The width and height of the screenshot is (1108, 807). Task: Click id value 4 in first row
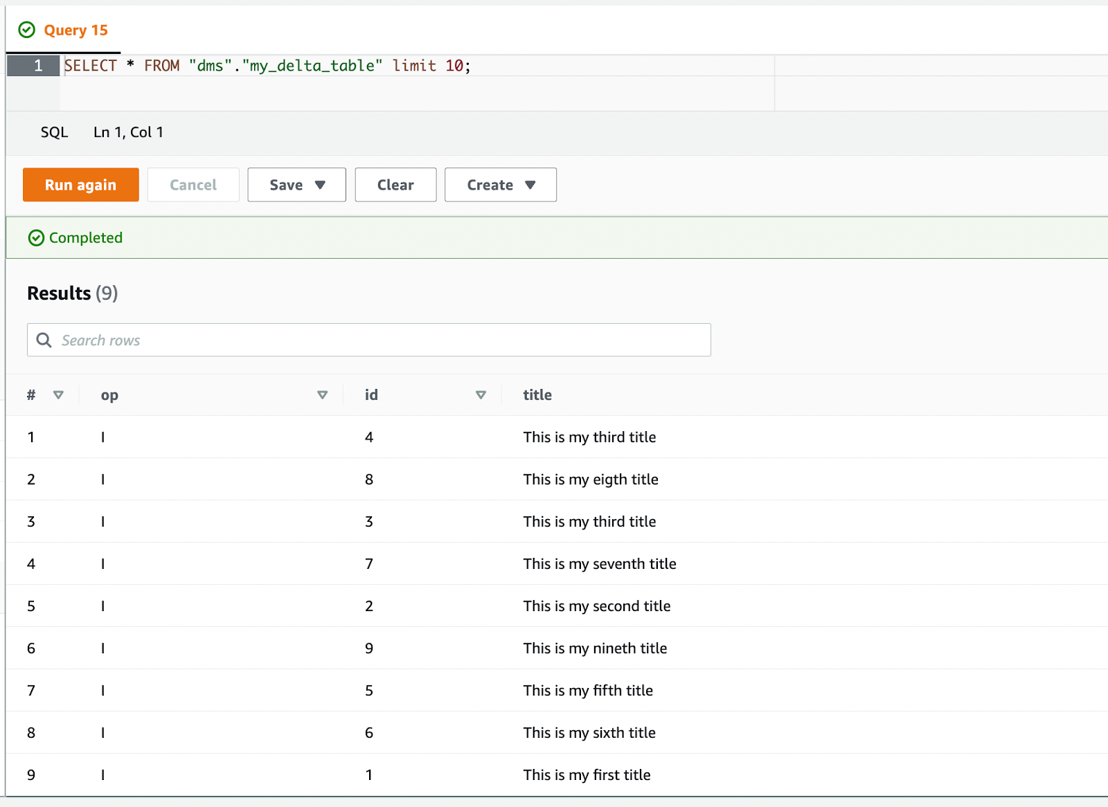[369, 437]
